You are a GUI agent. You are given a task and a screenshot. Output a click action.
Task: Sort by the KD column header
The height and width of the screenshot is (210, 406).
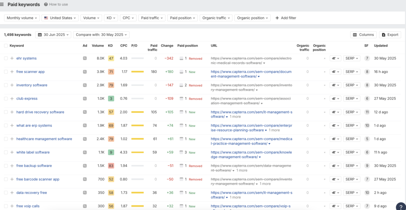point(110,46)
